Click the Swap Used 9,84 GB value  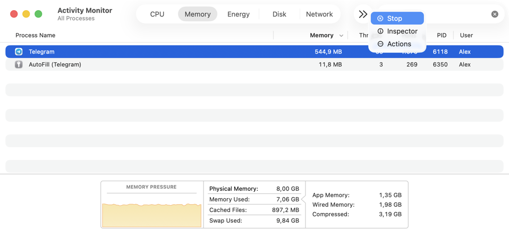287,221
